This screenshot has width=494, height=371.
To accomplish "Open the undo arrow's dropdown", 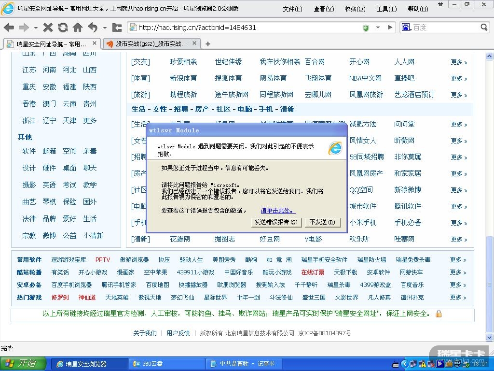I will coord(105,28).
